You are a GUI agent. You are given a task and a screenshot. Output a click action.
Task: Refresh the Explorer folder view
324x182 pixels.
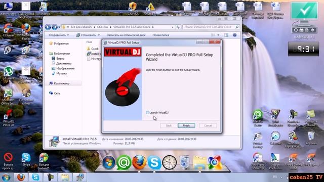click(x=178, y=27)
